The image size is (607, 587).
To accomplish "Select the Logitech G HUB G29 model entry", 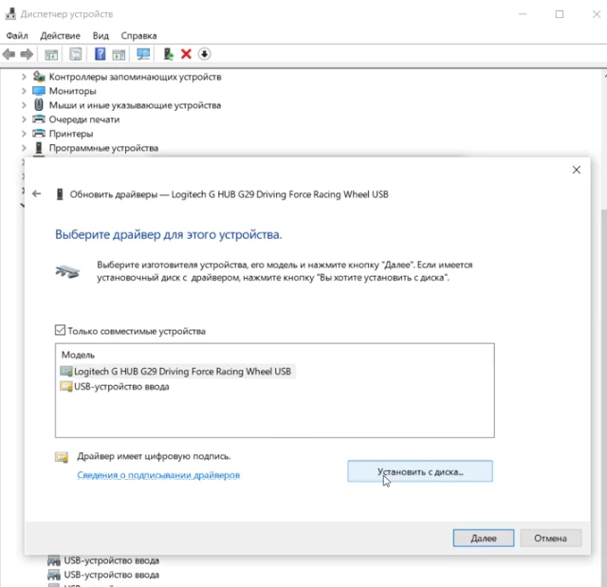I will click(x=182, y=371).
